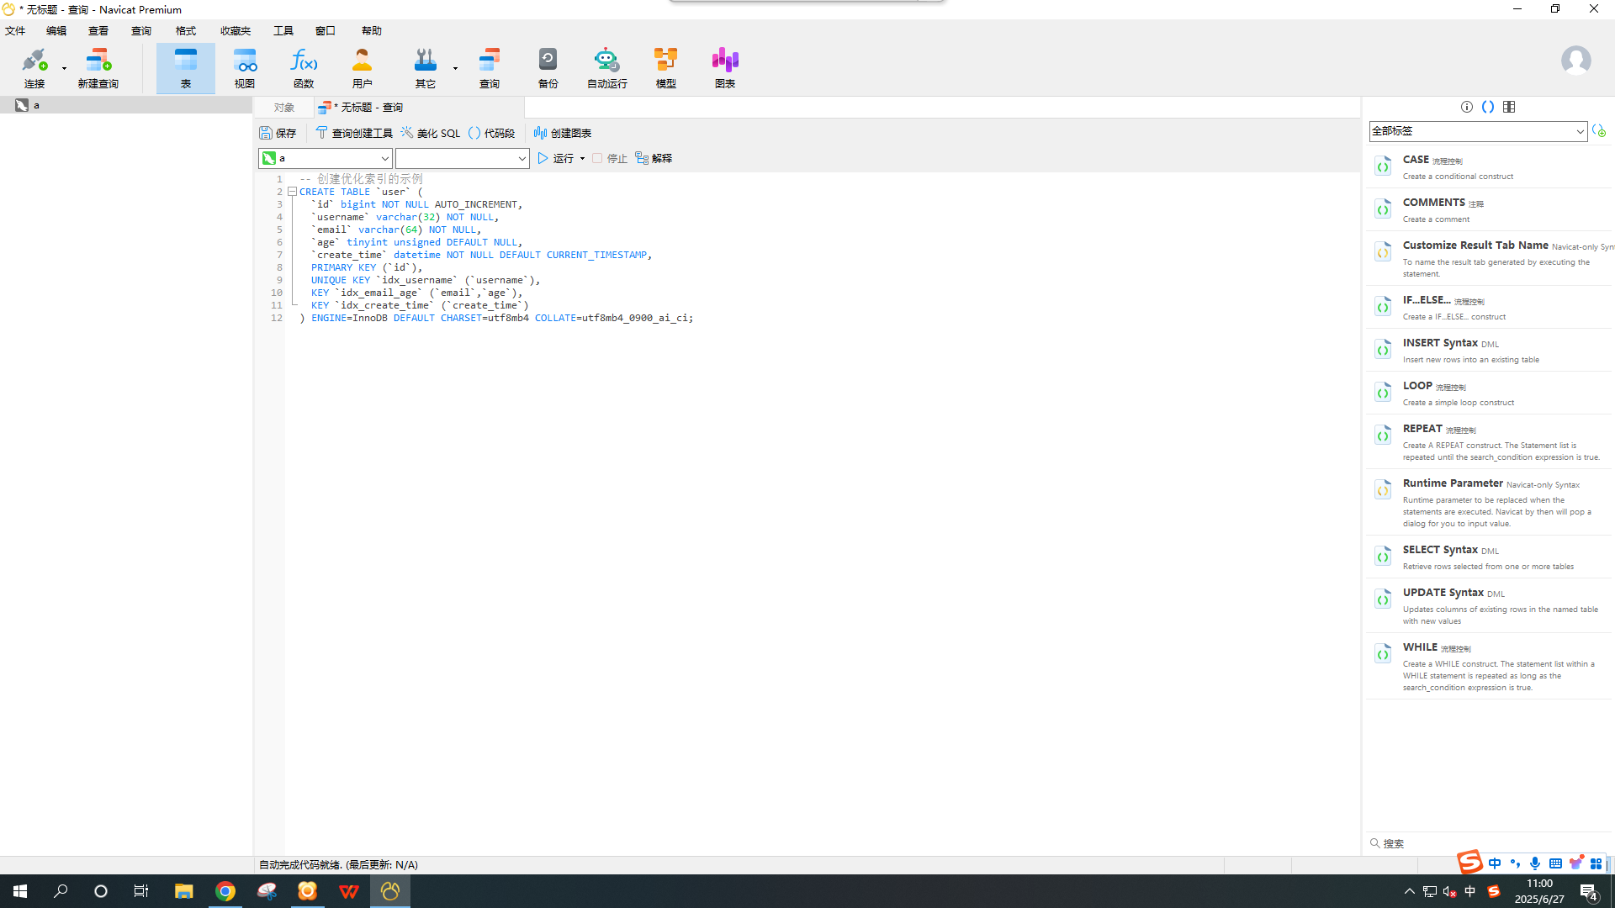Click the Others (其它) toolbar icon
This screenshot has width=1615, height=908.
pos(426,68)
